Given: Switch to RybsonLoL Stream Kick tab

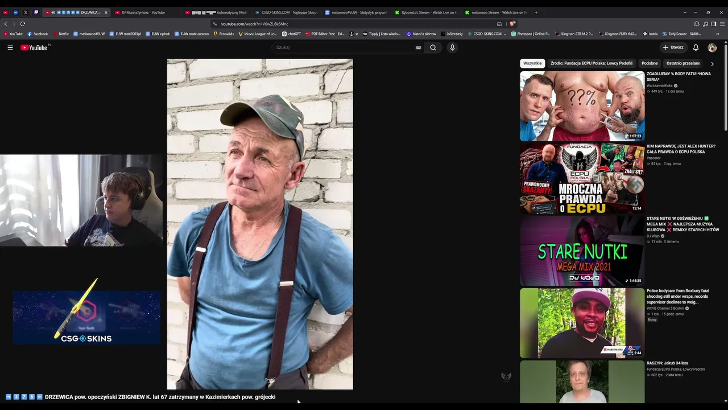Looking at the screenshot, I should pyautogui.click(x=426, y=13).
